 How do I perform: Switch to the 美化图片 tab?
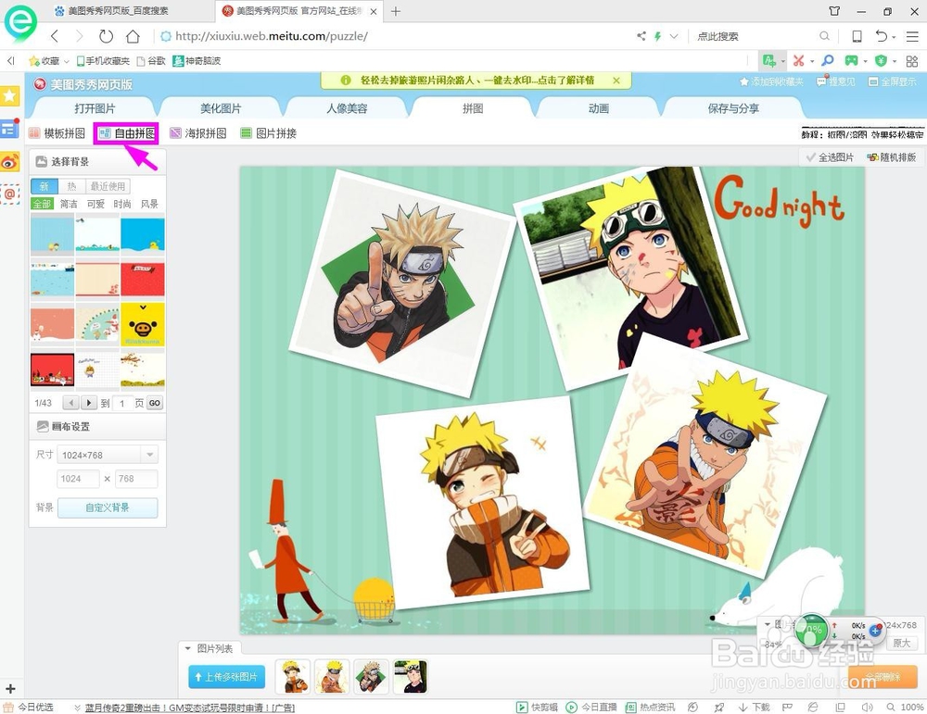tap(221, 108)
